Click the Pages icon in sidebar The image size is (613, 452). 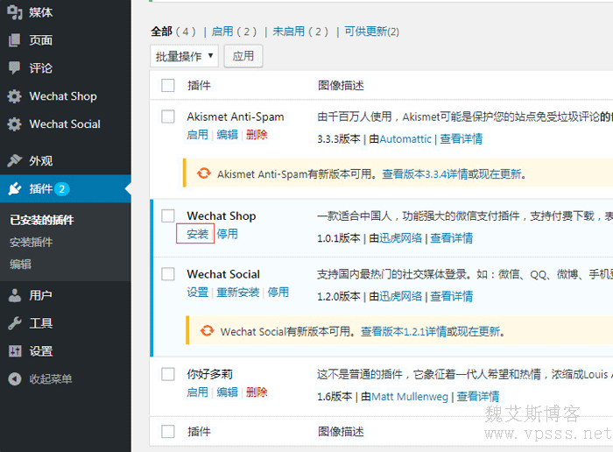pyautogui.click(x=14, y=40)
